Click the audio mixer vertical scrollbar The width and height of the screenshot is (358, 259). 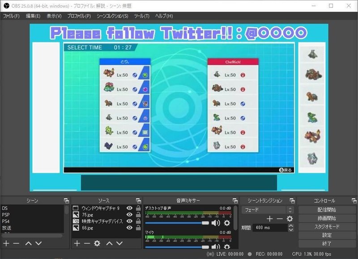tap(235, 218)
